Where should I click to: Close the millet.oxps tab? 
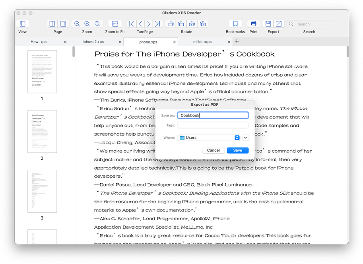point(229,42)
